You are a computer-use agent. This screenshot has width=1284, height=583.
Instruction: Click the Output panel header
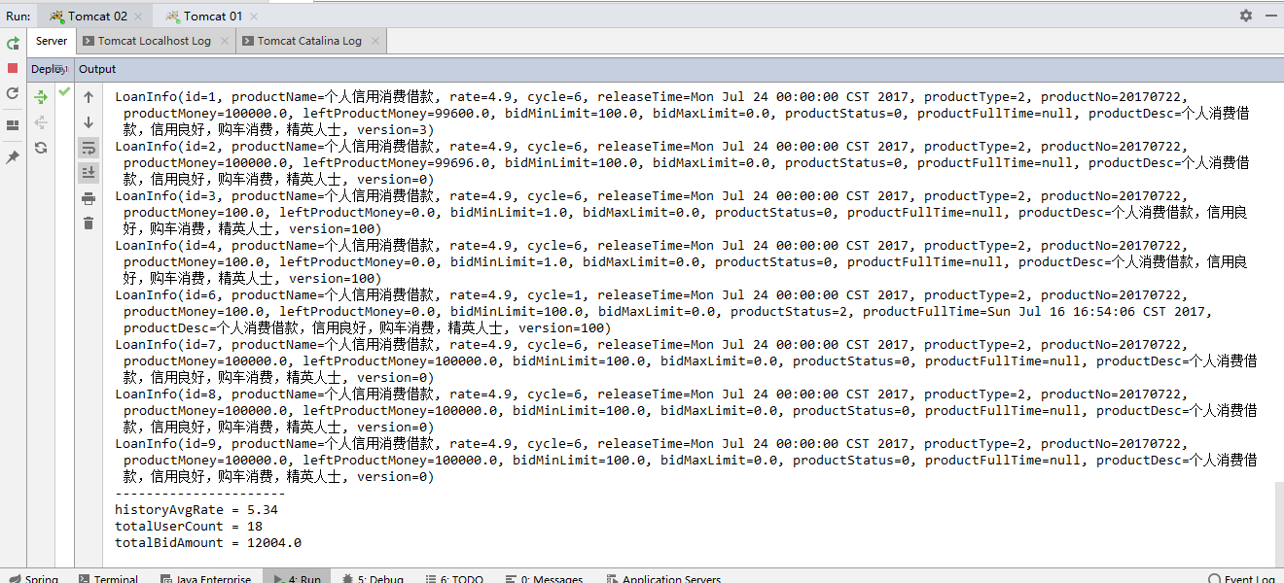pyautogui.click(x=97, y=69)
